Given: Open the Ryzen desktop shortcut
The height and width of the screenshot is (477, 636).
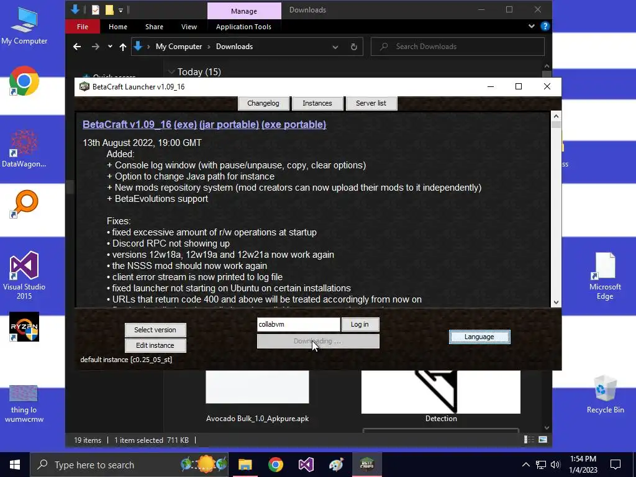Looking at the screenshot, I should 24,327.
